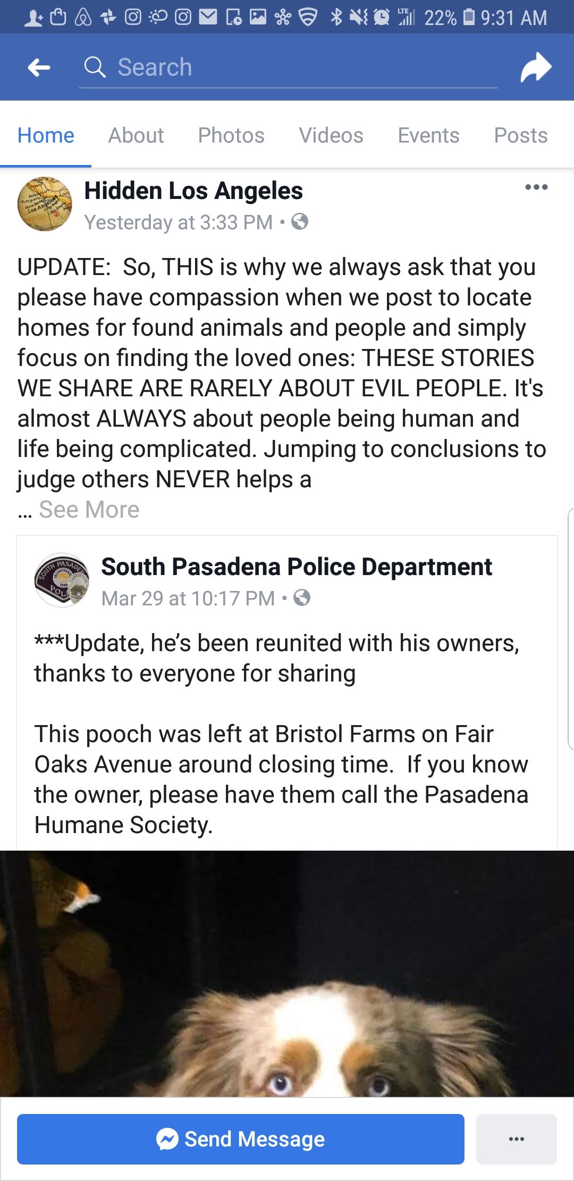Switch to the Photos tab
The width and height of the screenshot is (574, 1181).
pyautogui.click(x=231, y=136)
